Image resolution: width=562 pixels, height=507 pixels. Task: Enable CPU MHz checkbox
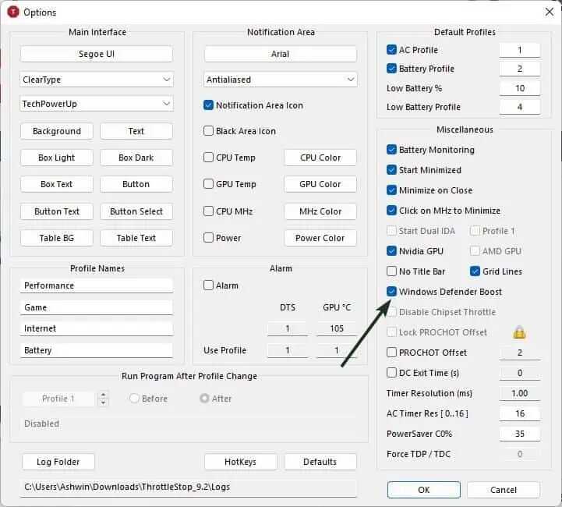click(x=208, y=211)
